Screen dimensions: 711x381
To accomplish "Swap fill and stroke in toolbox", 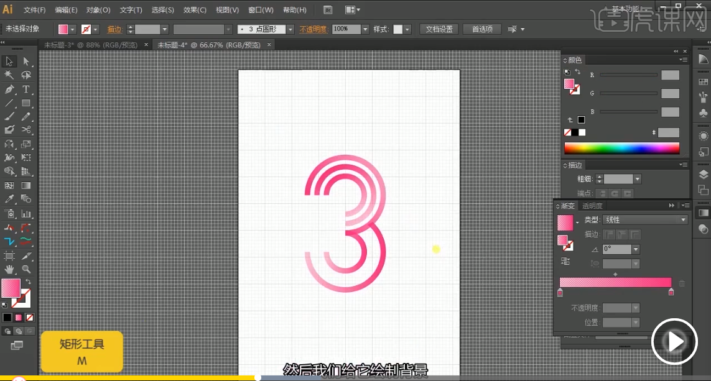I will (28, 282).
